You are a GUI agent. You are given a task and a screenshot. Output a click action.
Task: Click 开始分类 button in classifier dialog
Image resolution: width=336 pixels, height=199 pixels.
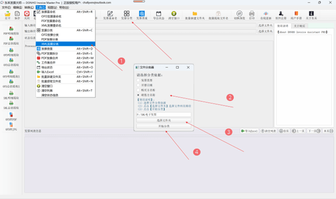(x=164, y=126)
